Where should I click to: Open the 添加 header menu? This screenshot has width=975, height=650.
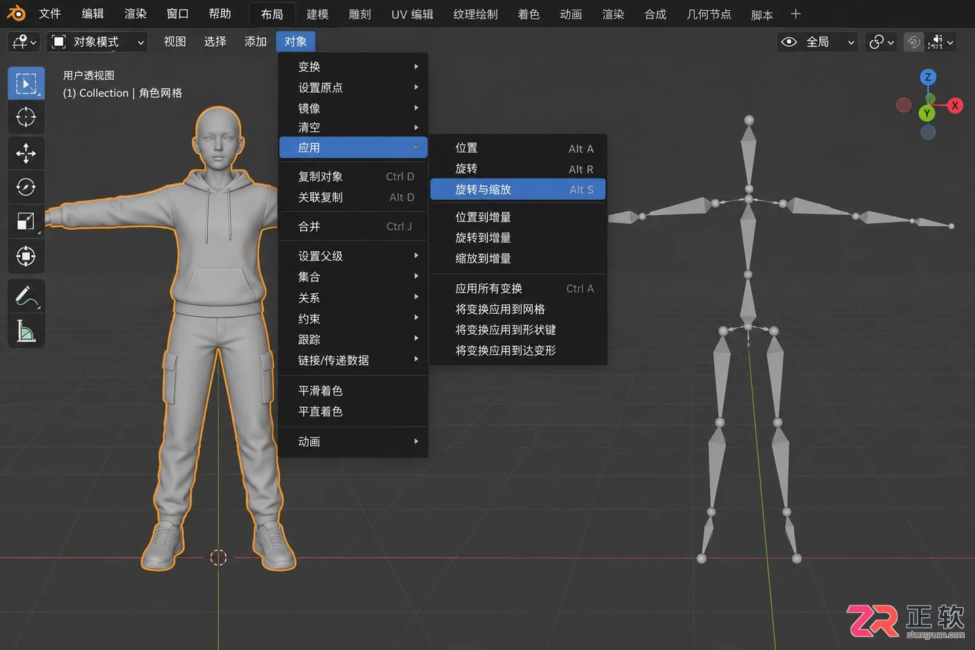click(x=255, y=42)
